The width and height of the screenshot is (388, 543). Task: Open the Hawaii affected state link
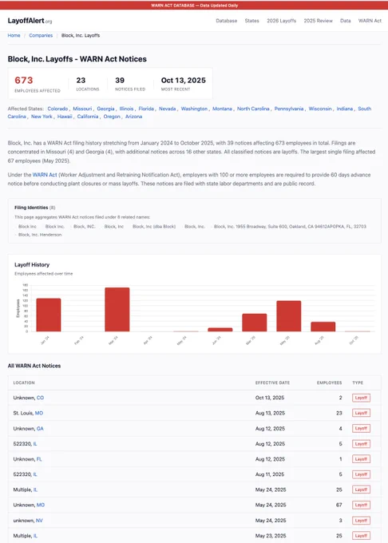(x=65, y=117)
